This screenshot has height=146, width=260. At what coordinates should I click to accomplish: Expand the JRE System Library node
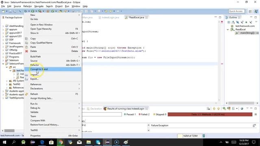coord(7,81)
